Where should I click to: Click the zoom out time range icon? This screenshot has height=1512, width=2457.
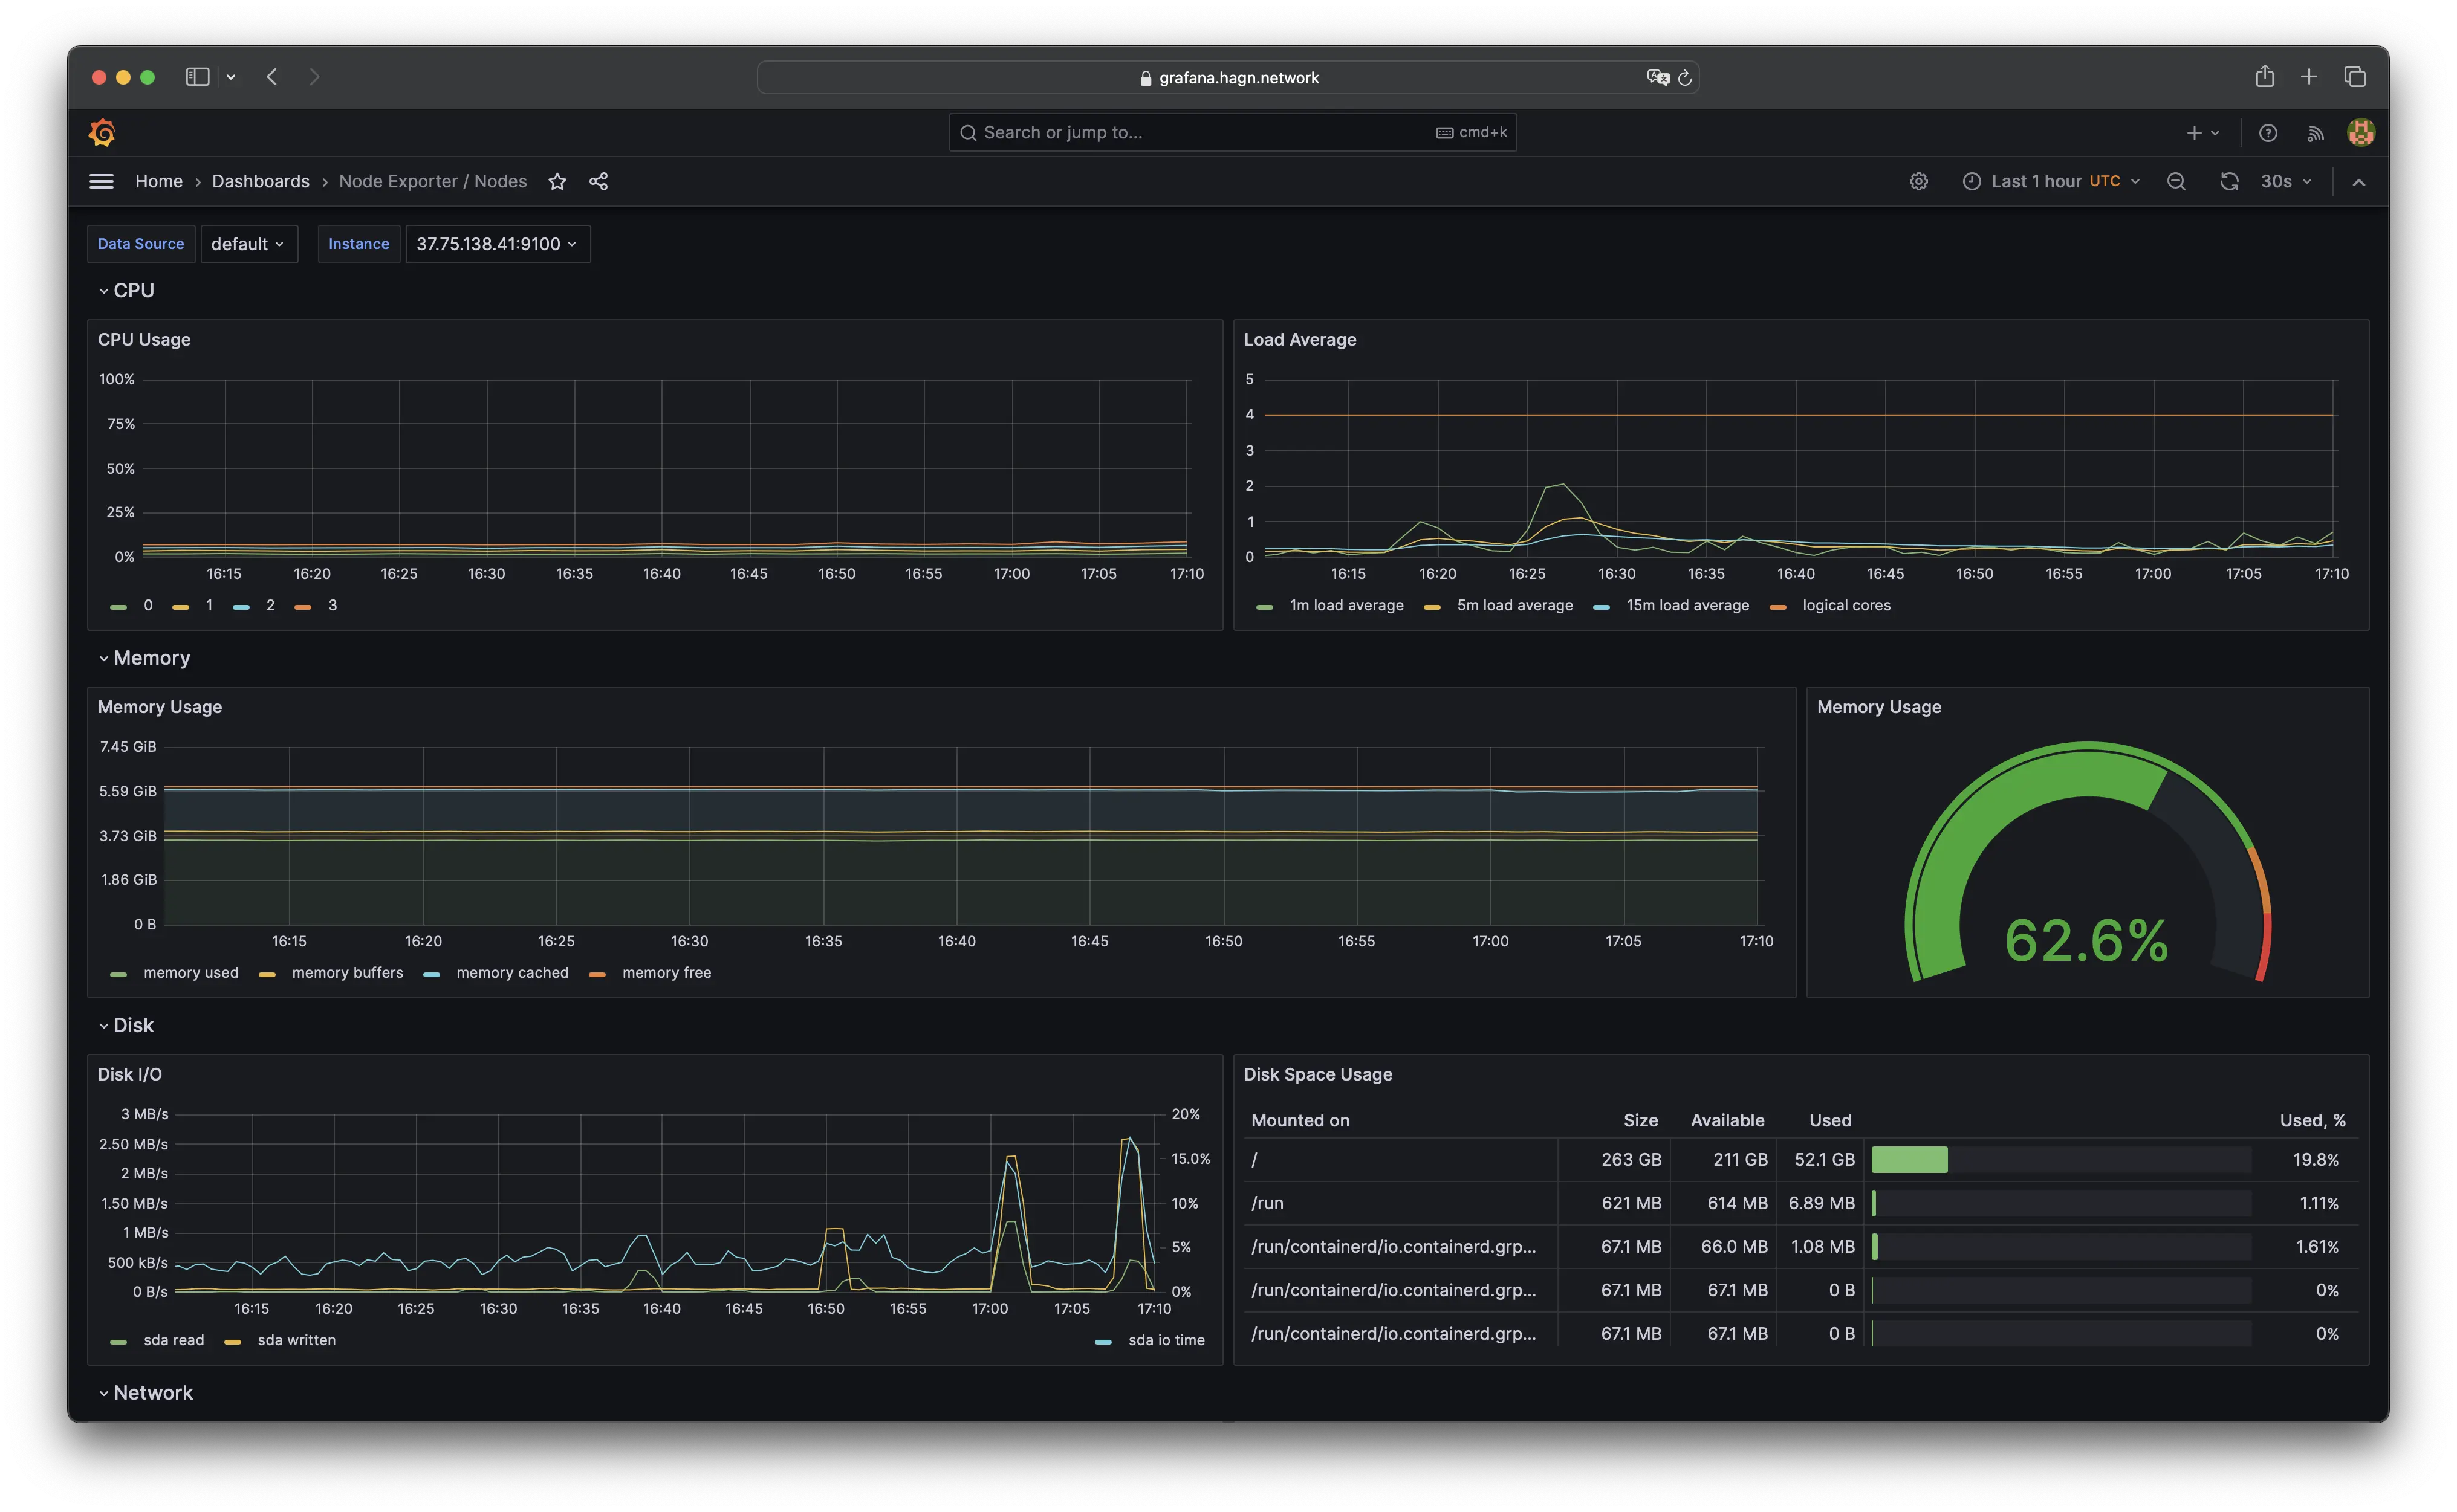(x=2176, y=181)
